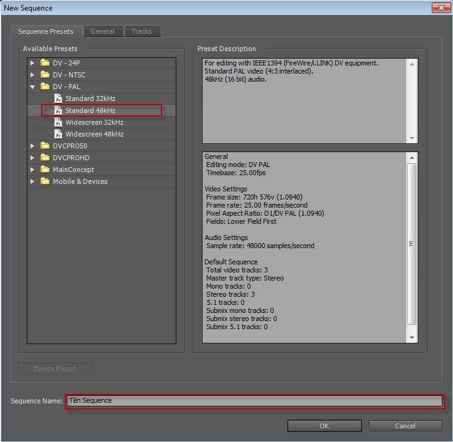
Task: Click the 'Frame size: 720h 576v (1.0940)' line
Action: click(254, 197)
